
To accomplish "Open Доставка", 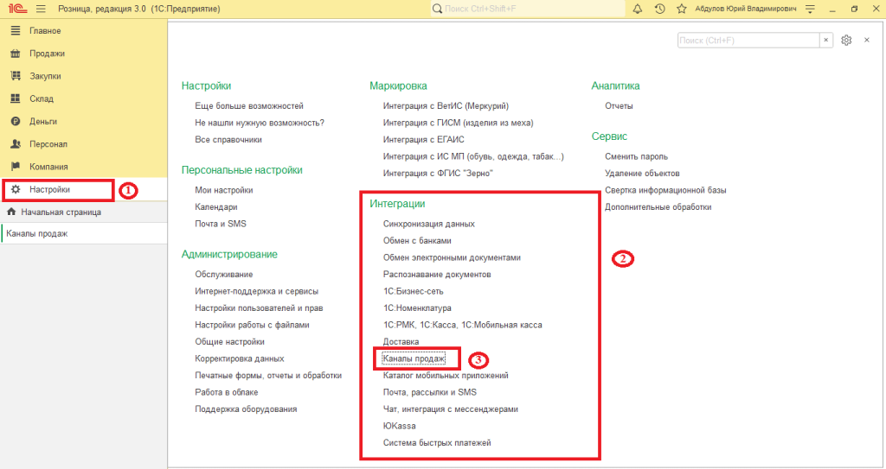I will click(401, 341).
